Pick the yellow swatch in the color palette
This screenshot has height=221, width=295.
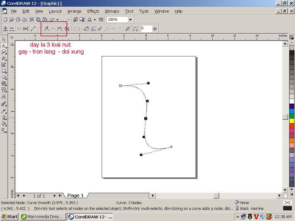coord(292,121)
